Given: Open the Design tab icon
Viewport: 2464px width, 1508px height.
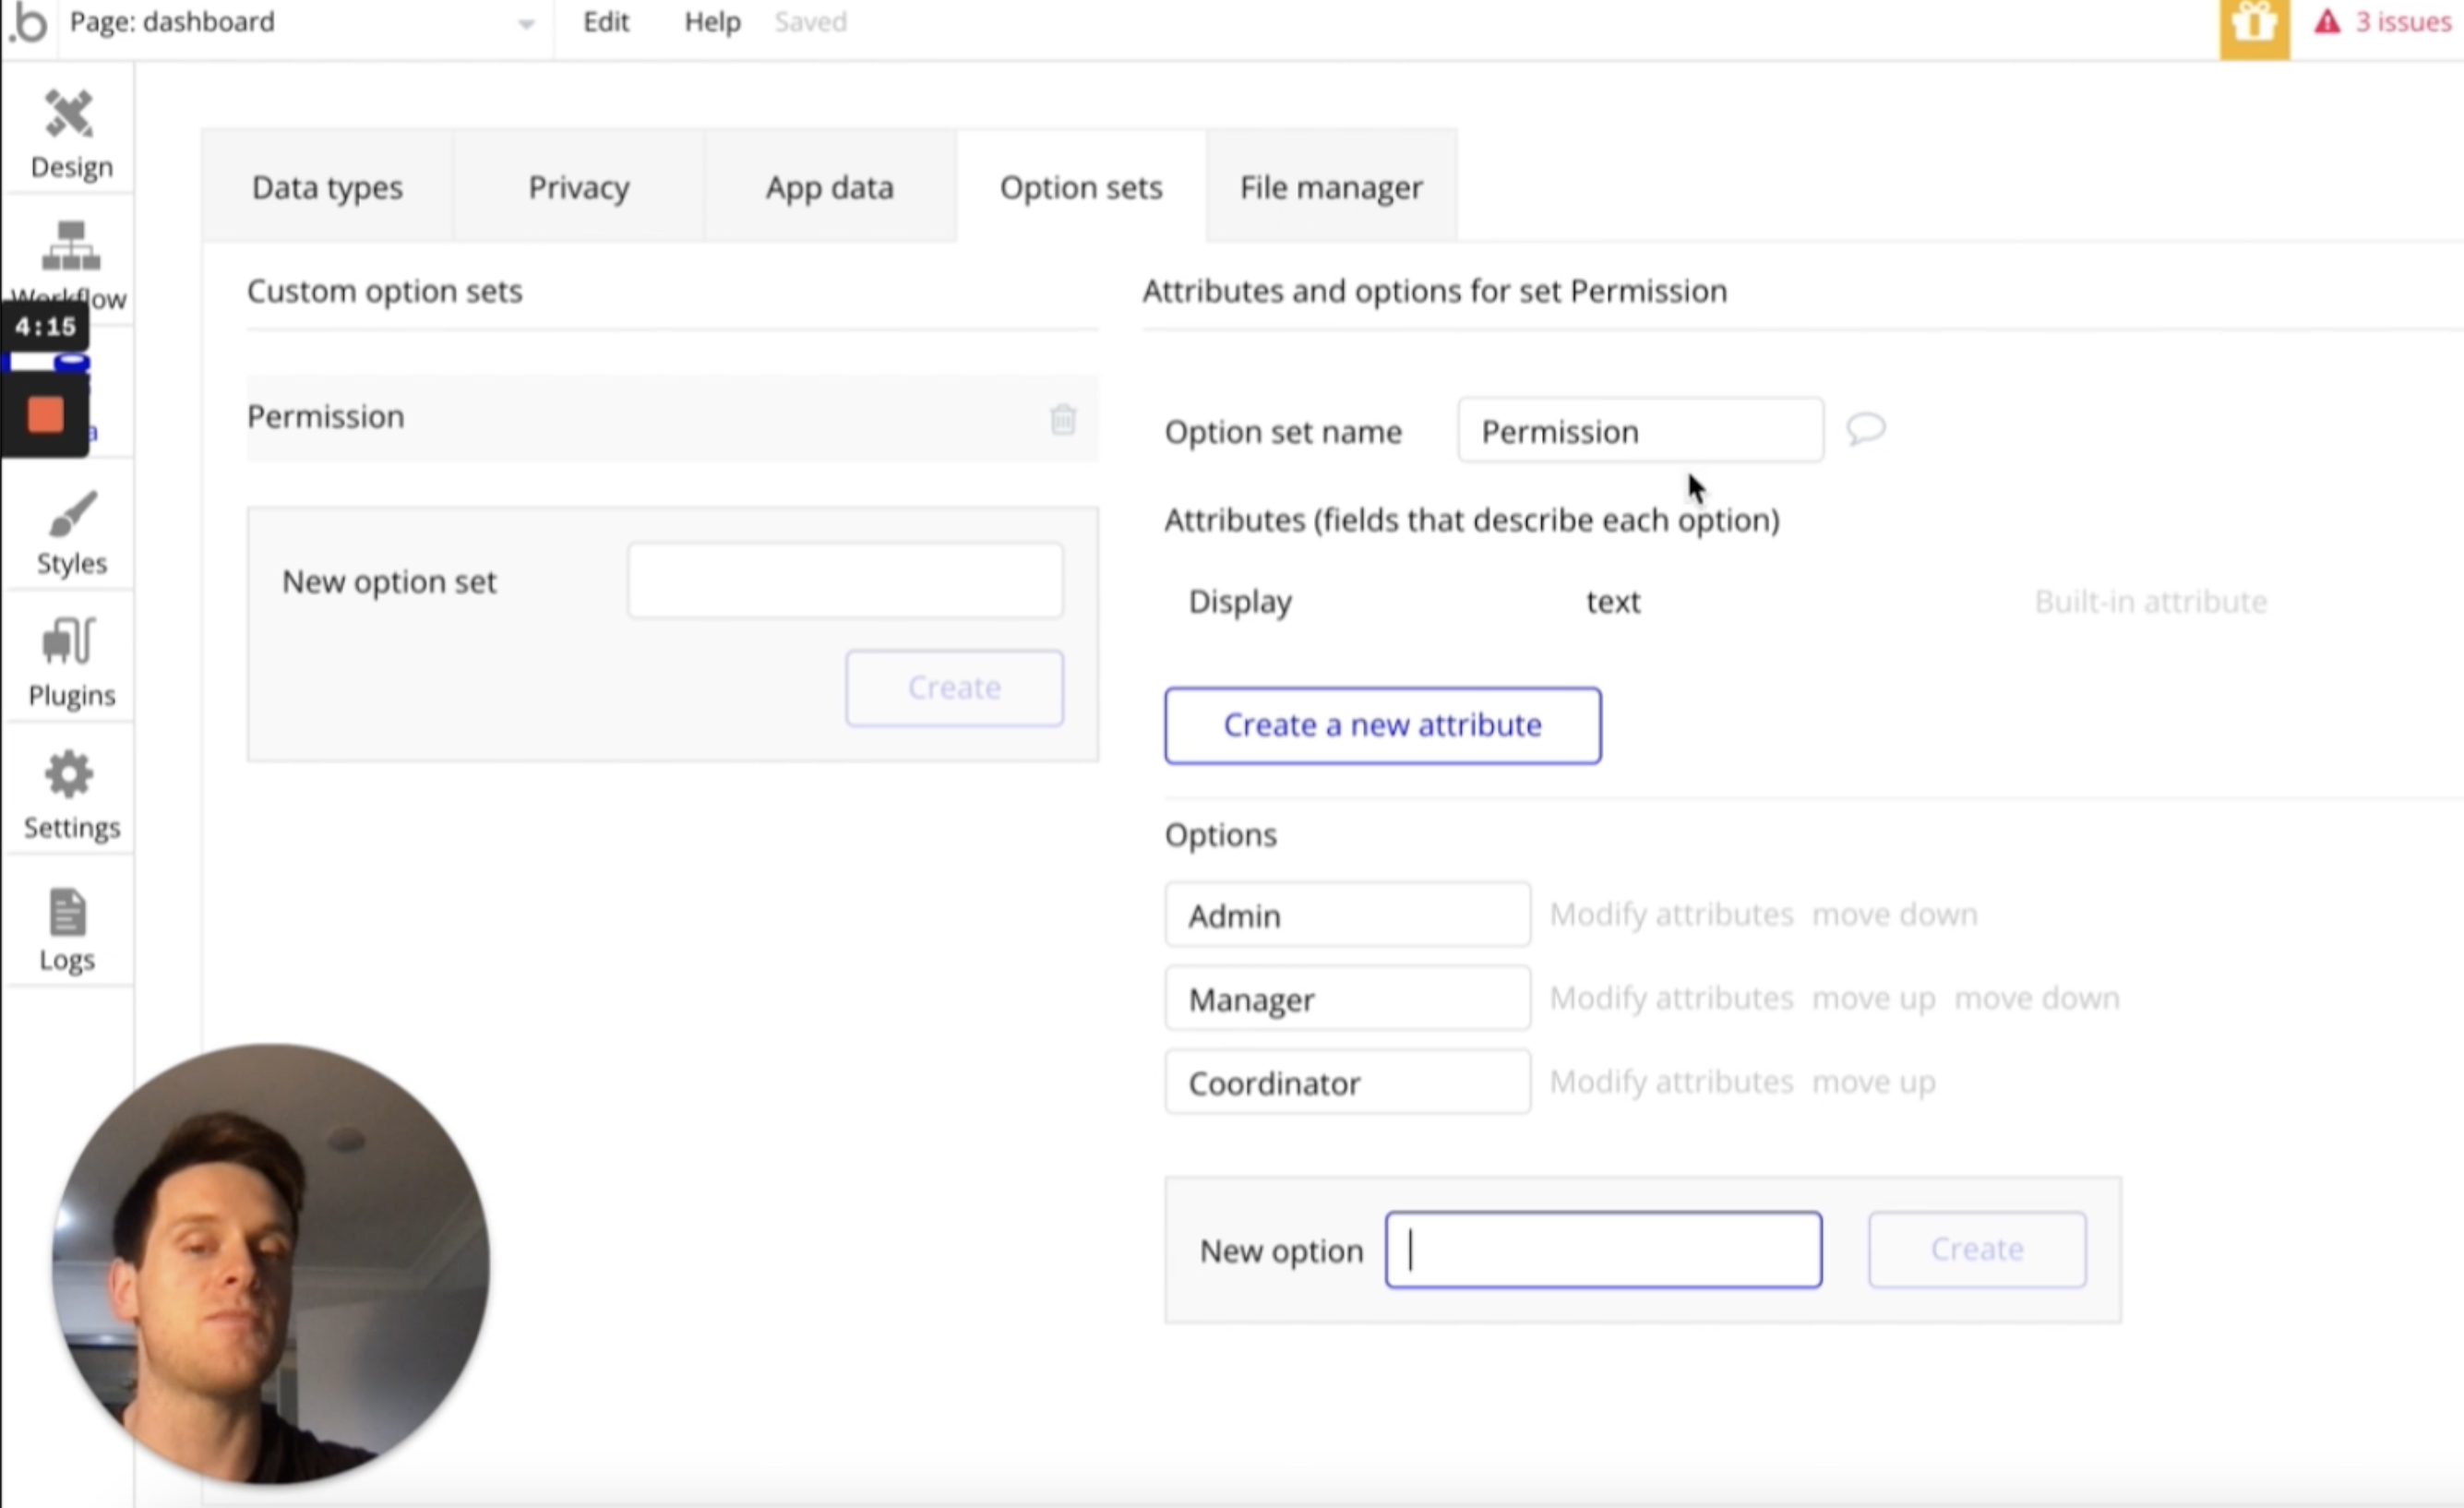Looking at the screenshot, I should 69,114.
